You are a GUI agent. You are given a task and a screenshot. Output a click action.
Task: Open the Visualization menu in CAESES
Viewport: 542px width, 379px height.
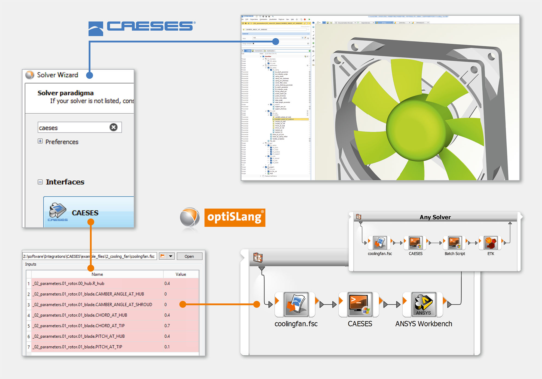point(273,20)
